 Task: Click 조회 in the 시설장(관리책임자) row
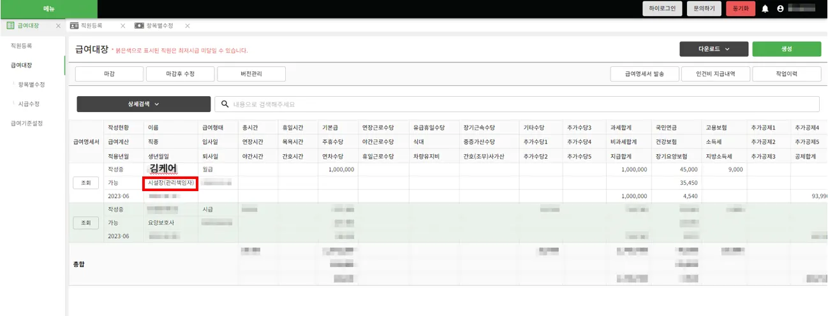click(85, 183)
